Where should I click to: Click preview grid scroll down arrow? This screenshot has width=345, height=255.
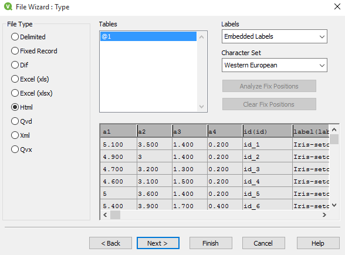pos(334,205)
